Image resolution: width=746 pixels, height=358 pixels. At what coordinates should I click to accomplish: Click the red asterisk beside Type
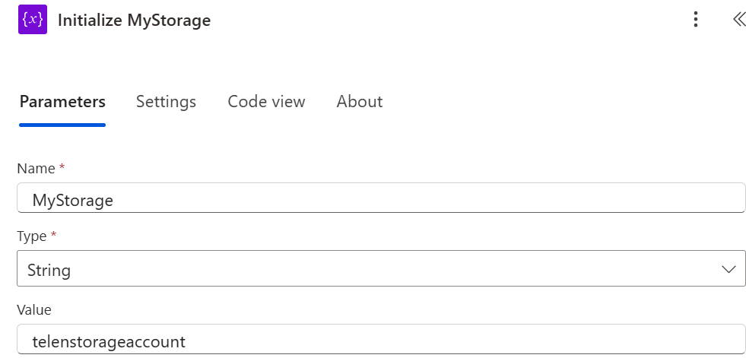tap(54, 236)
